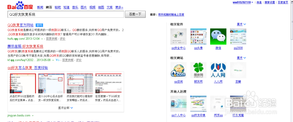Viewport: 293px width, 122px height.
Task: Click the Qzone star icon
Action: (178, 70)
